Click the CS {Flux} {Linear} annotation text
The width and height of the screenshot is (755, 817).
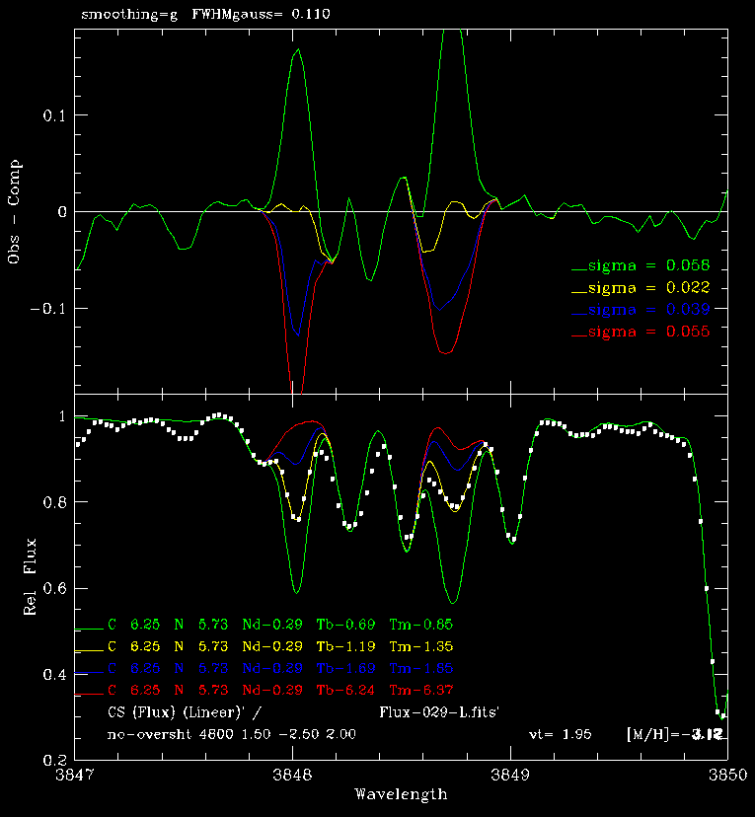point(185,710)
